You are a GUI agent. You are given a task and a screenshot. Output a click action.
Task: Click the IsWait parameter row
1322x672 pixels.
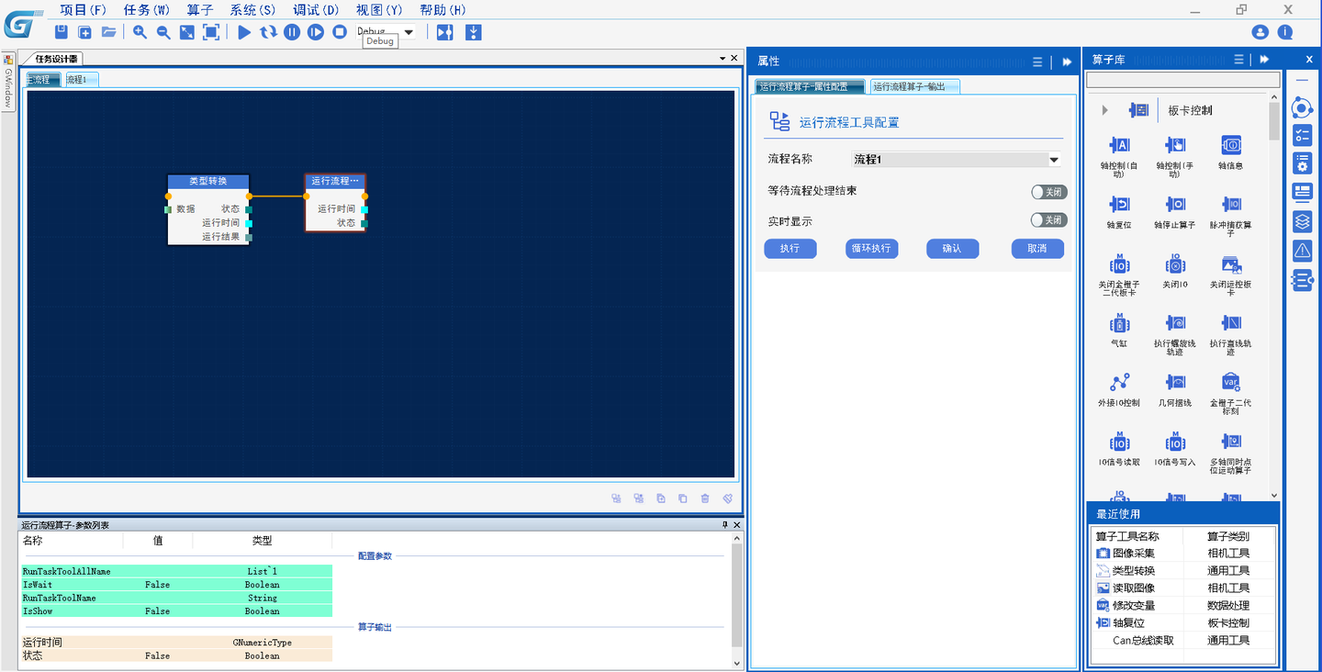(x=177, y=585)
